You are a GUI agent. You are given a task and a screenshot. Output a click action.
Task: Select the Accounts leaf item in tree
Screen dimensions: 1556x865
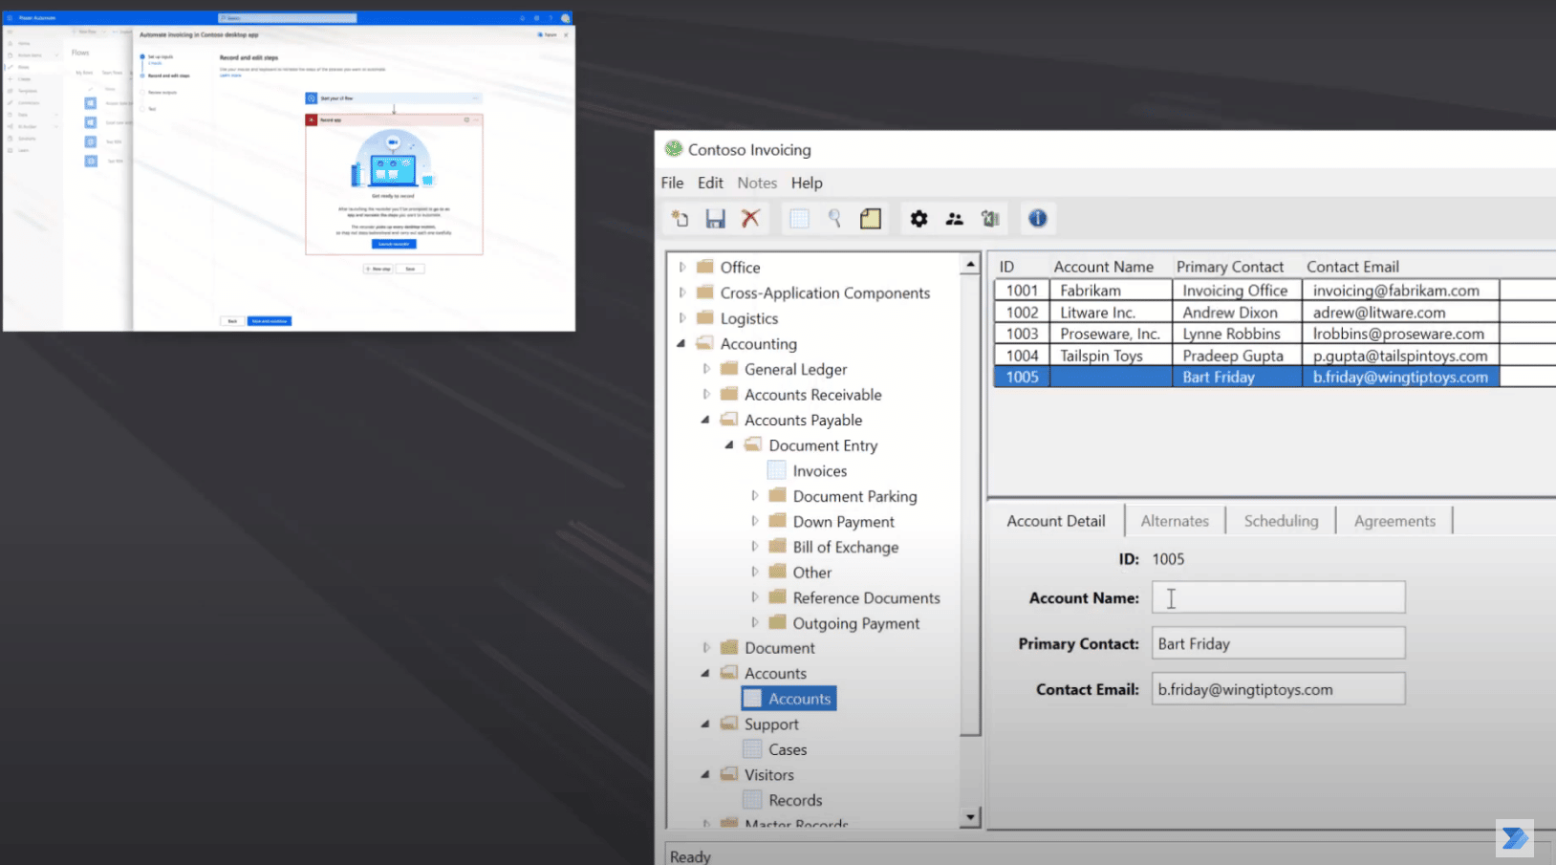point(789,699)
